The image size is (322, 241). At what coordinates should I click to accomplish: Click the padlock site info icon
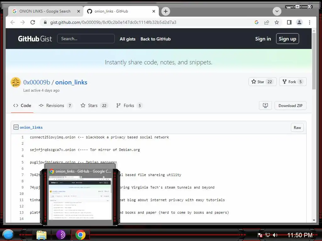[x=45, y=22]
